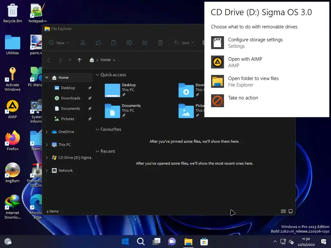Expand the CD Drive (D:) tree node
Image resolution: width=331 pixels, height=248 pixels.
pos(47,158)
